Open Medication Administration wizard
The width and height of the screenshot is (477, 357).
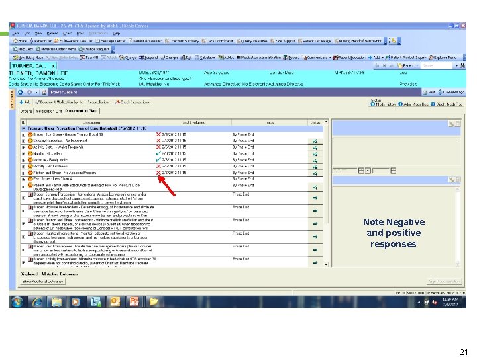point(258,57)
